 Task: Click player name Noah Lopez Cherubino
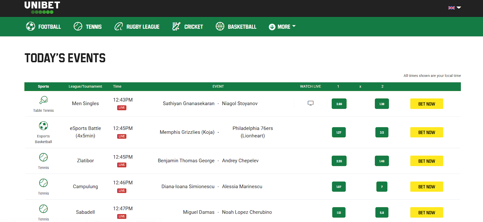pyautogui.click(x=247, y=212)
